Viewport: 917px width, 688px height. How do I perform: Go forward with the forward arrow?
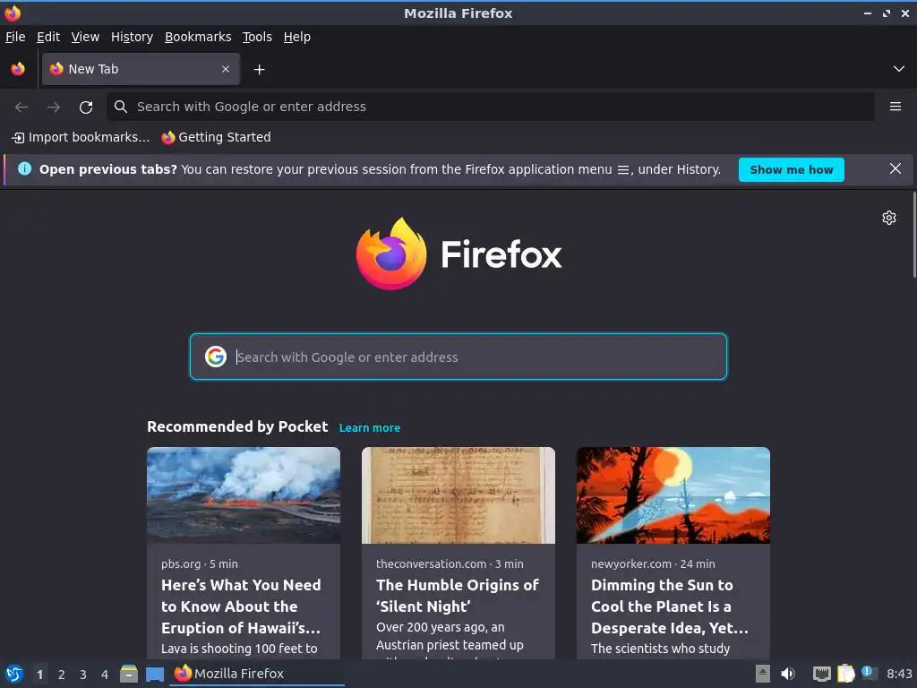point(53,107)
